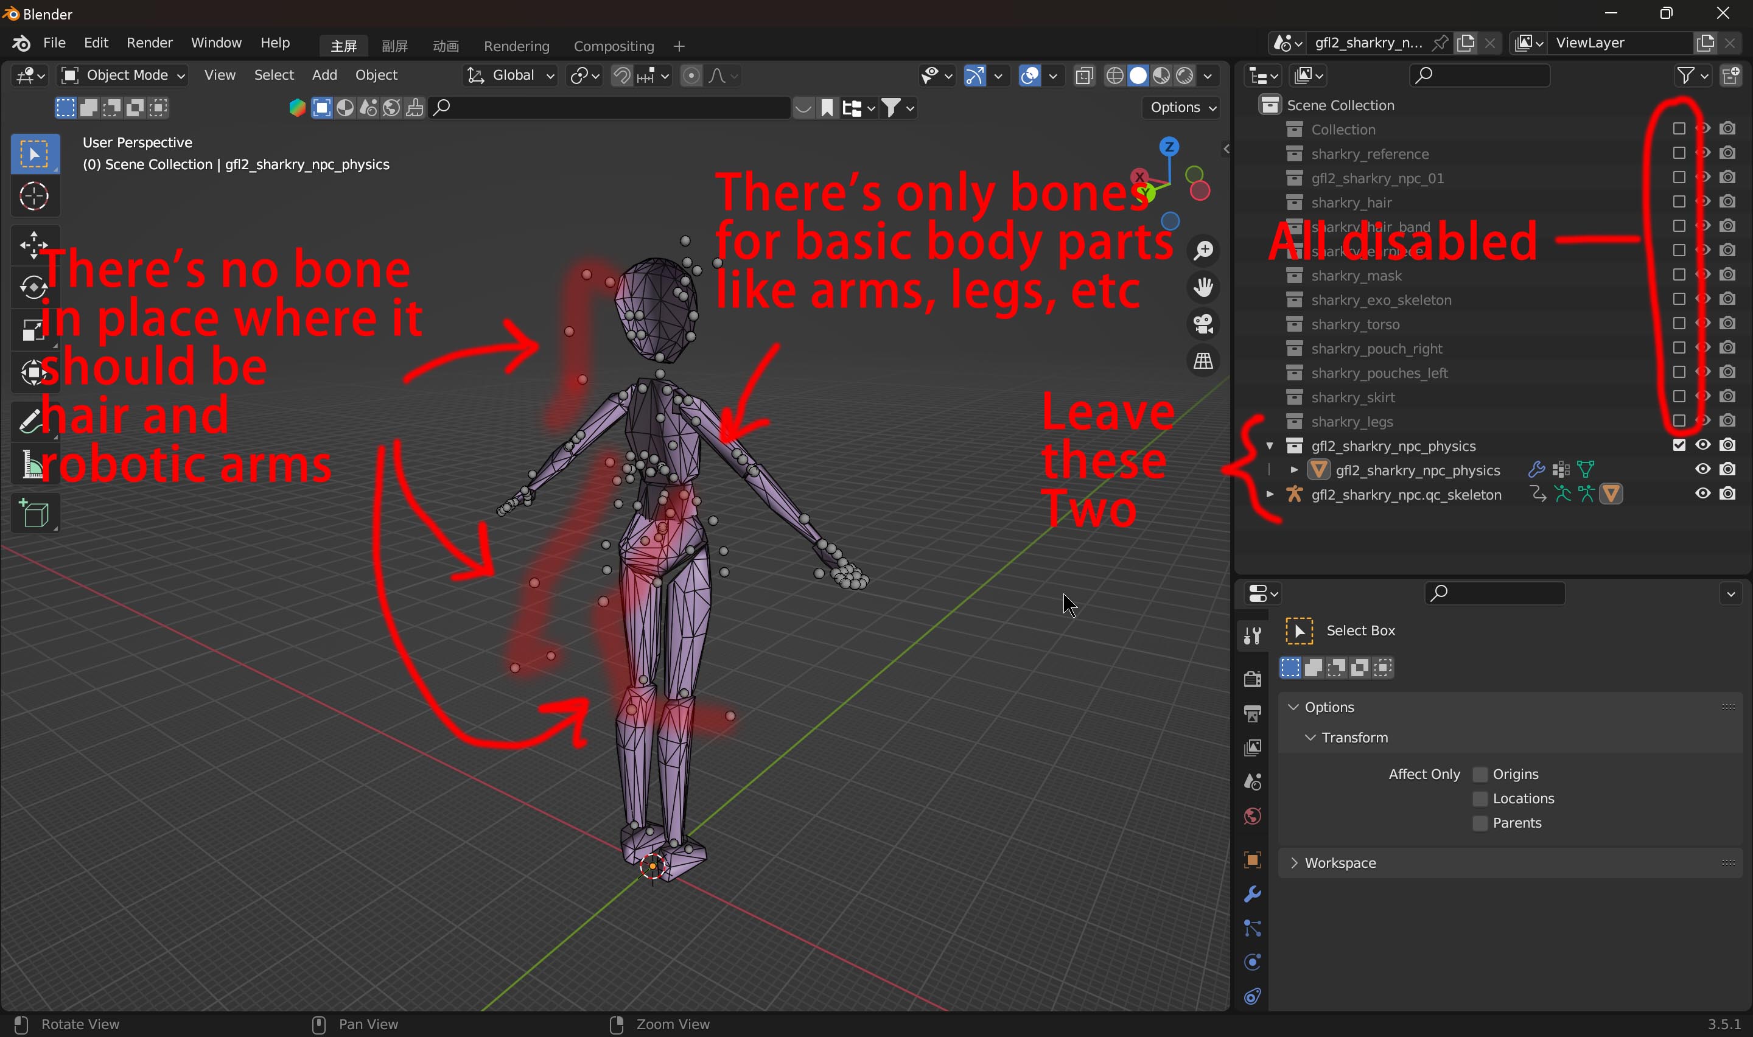Click the outliner search field
1753x1037 pixels.
1480,75
